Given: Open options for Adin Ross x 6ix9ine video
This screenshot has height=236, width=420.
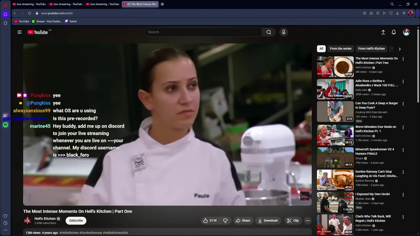Looking at the screenshot, I should (403, 81).
